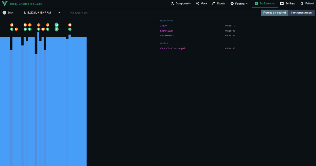Switch to Component render view
The image size is (316, 166).
(301, 13)
